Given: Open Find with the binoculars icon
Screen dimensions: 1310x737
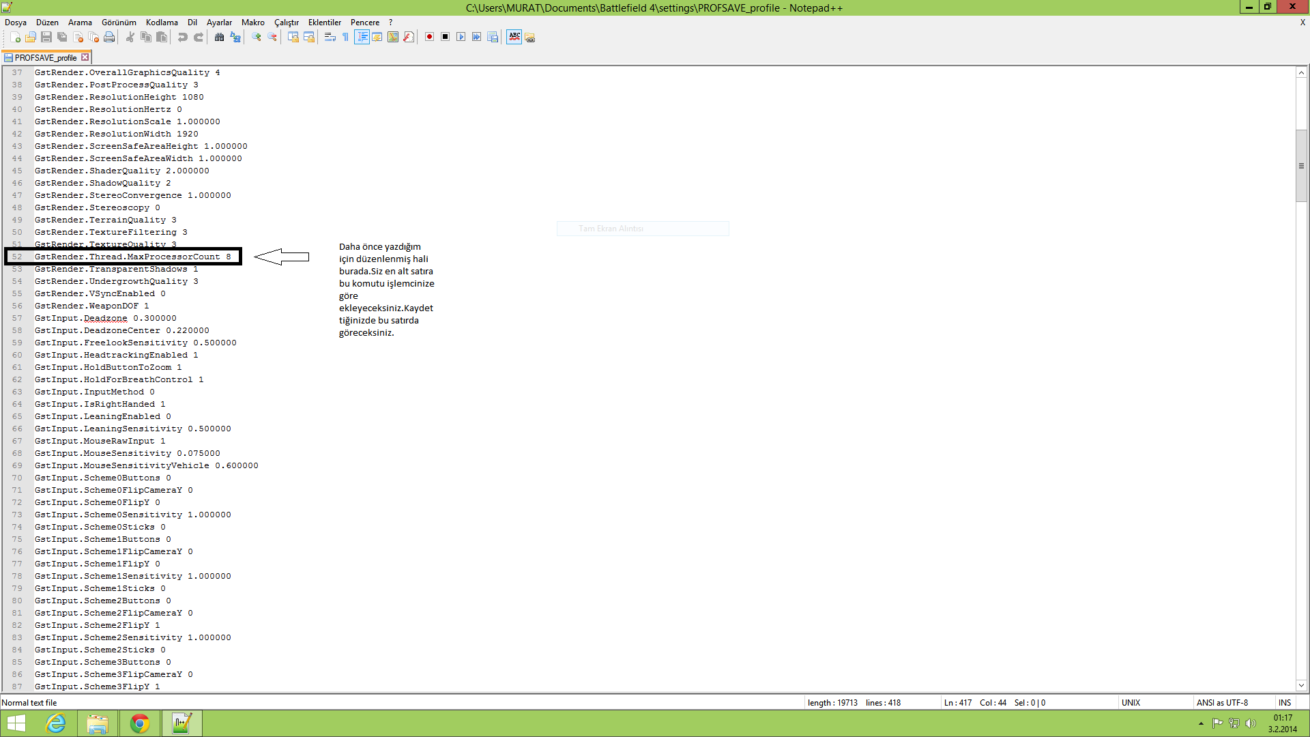Looking at the screenshot, I should click(x=219, y=37).
